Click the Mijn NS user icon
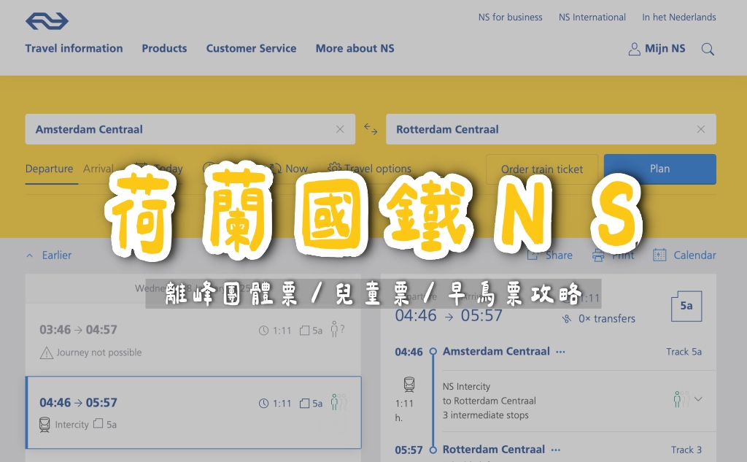 point(634,49)
